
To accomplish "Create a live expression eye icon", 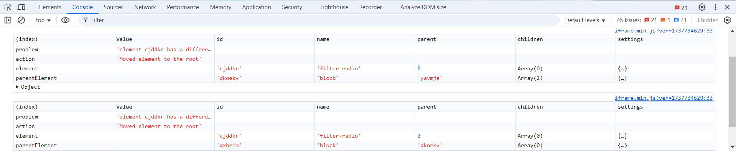I will (66, 20).
